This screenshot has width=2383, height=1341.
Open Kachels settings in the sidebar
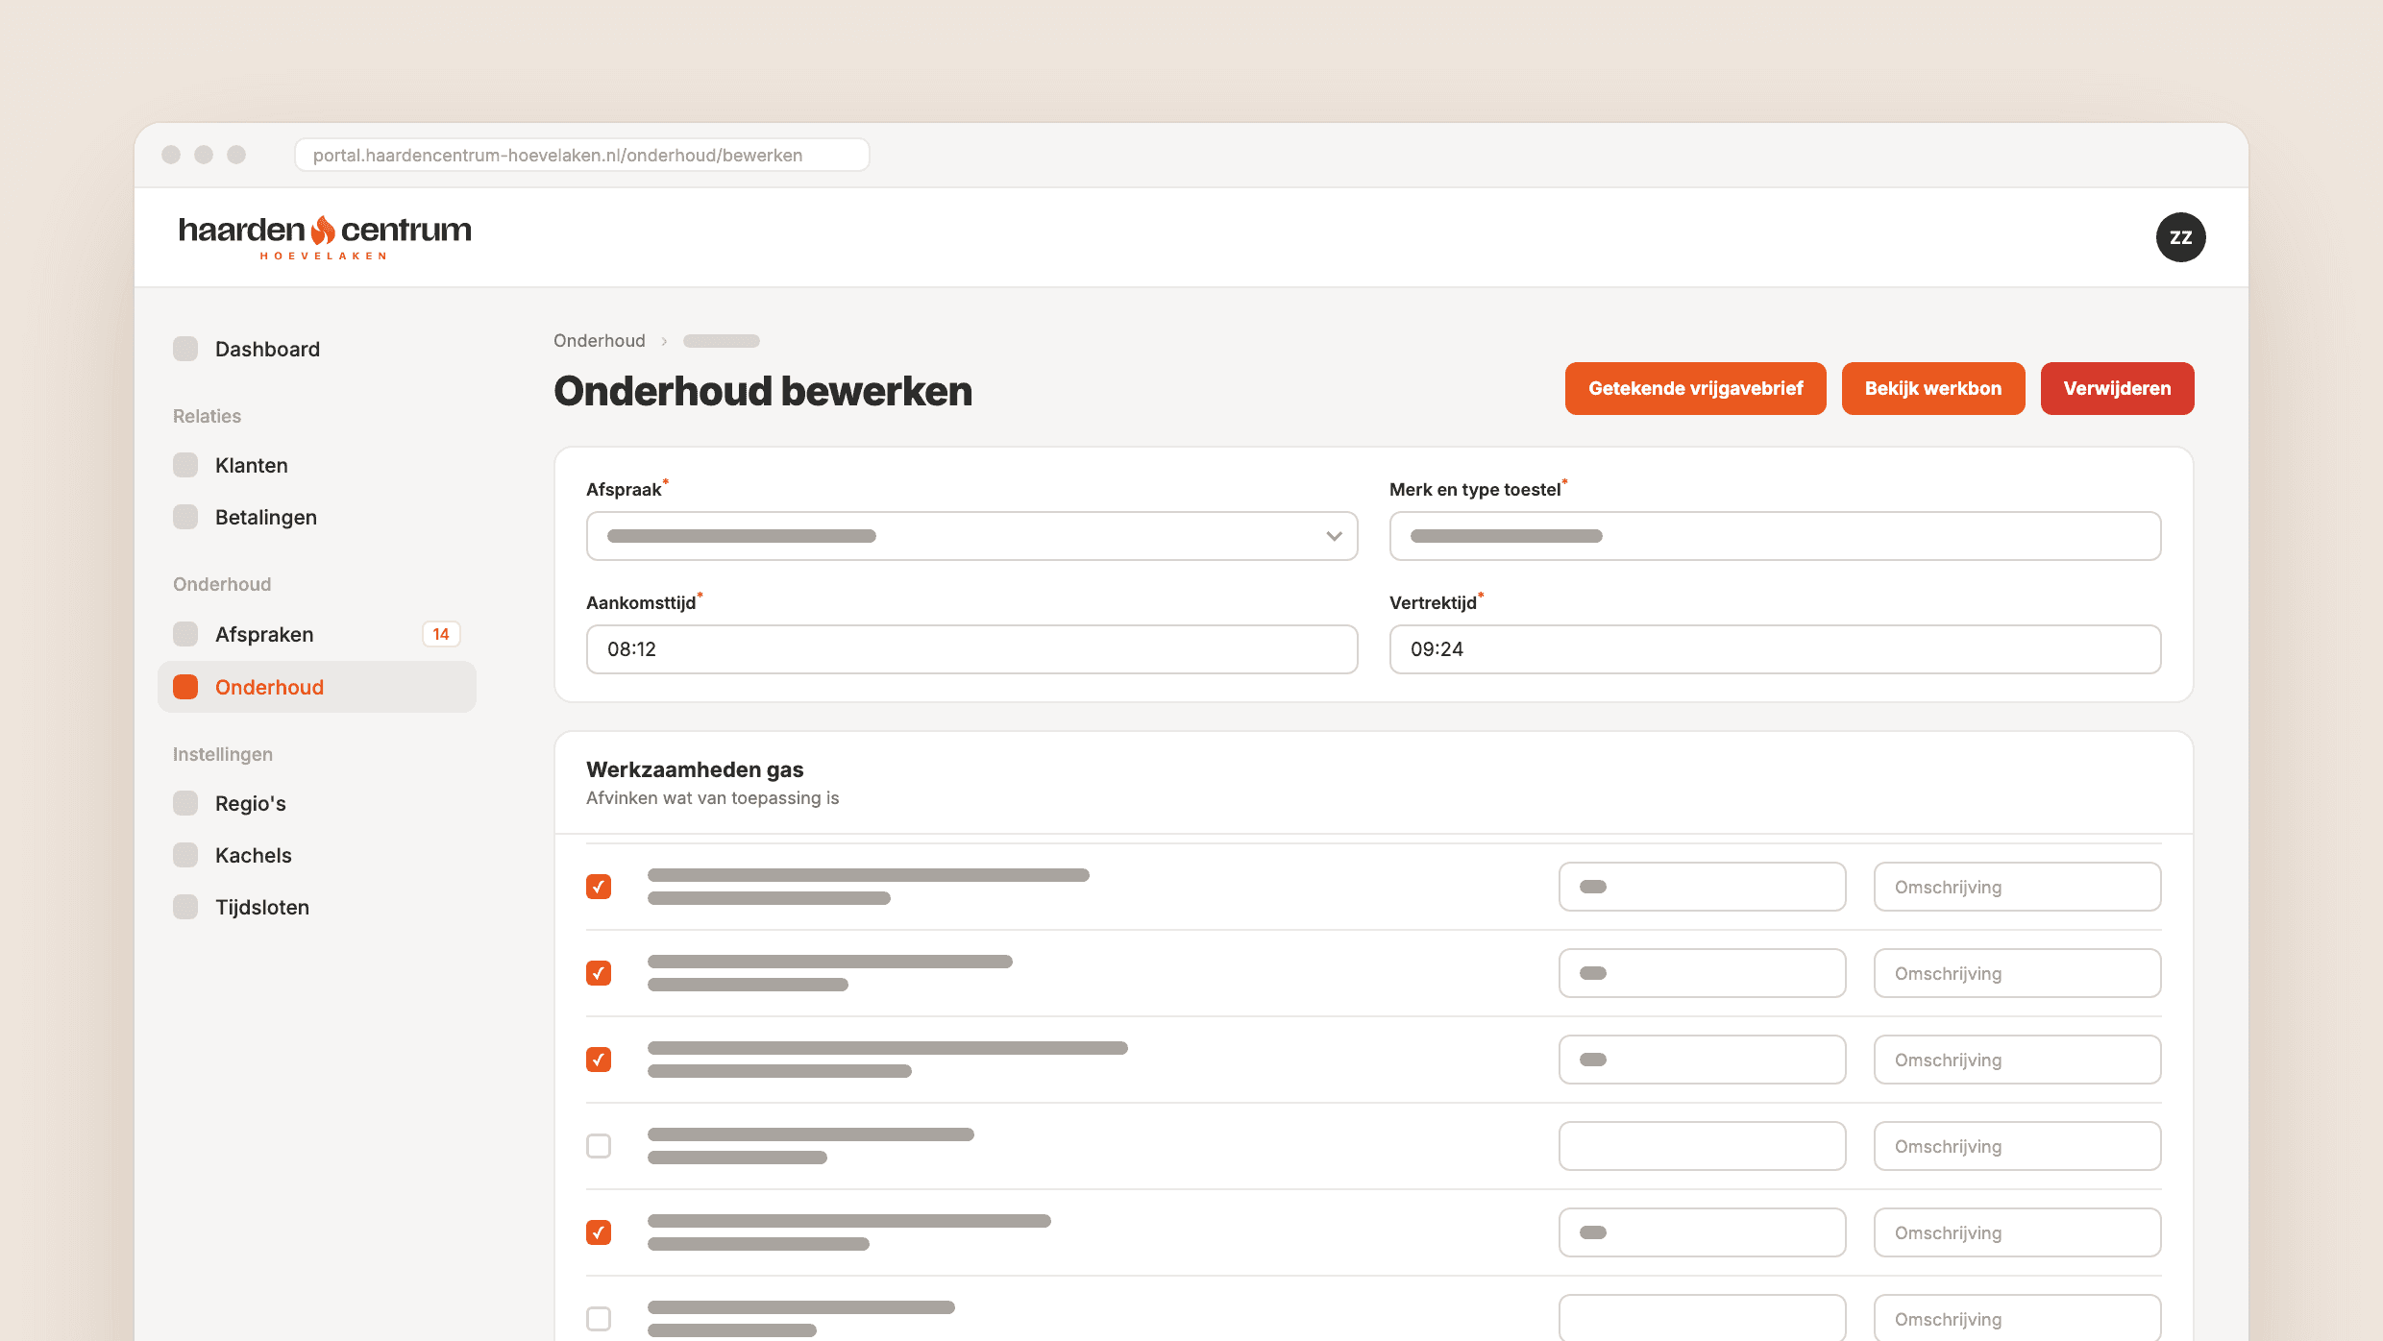317,855
